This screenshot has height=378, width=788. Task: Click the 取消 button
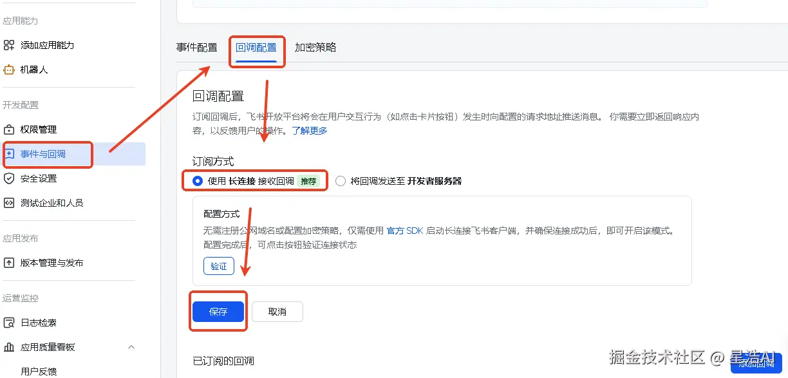point(277,311)
